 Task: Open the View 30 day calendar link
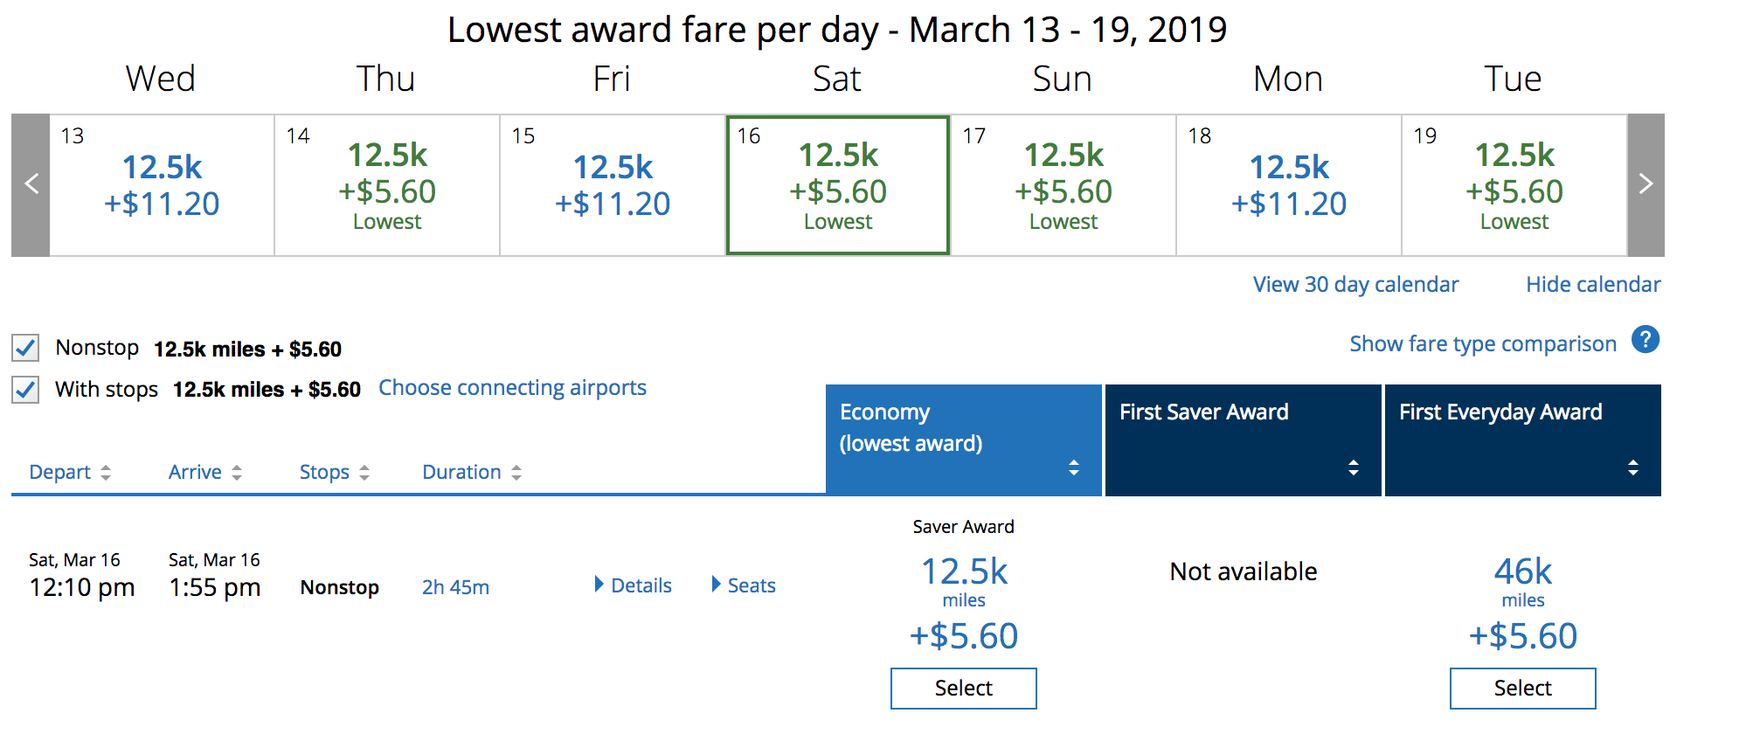coord(1355,285)
